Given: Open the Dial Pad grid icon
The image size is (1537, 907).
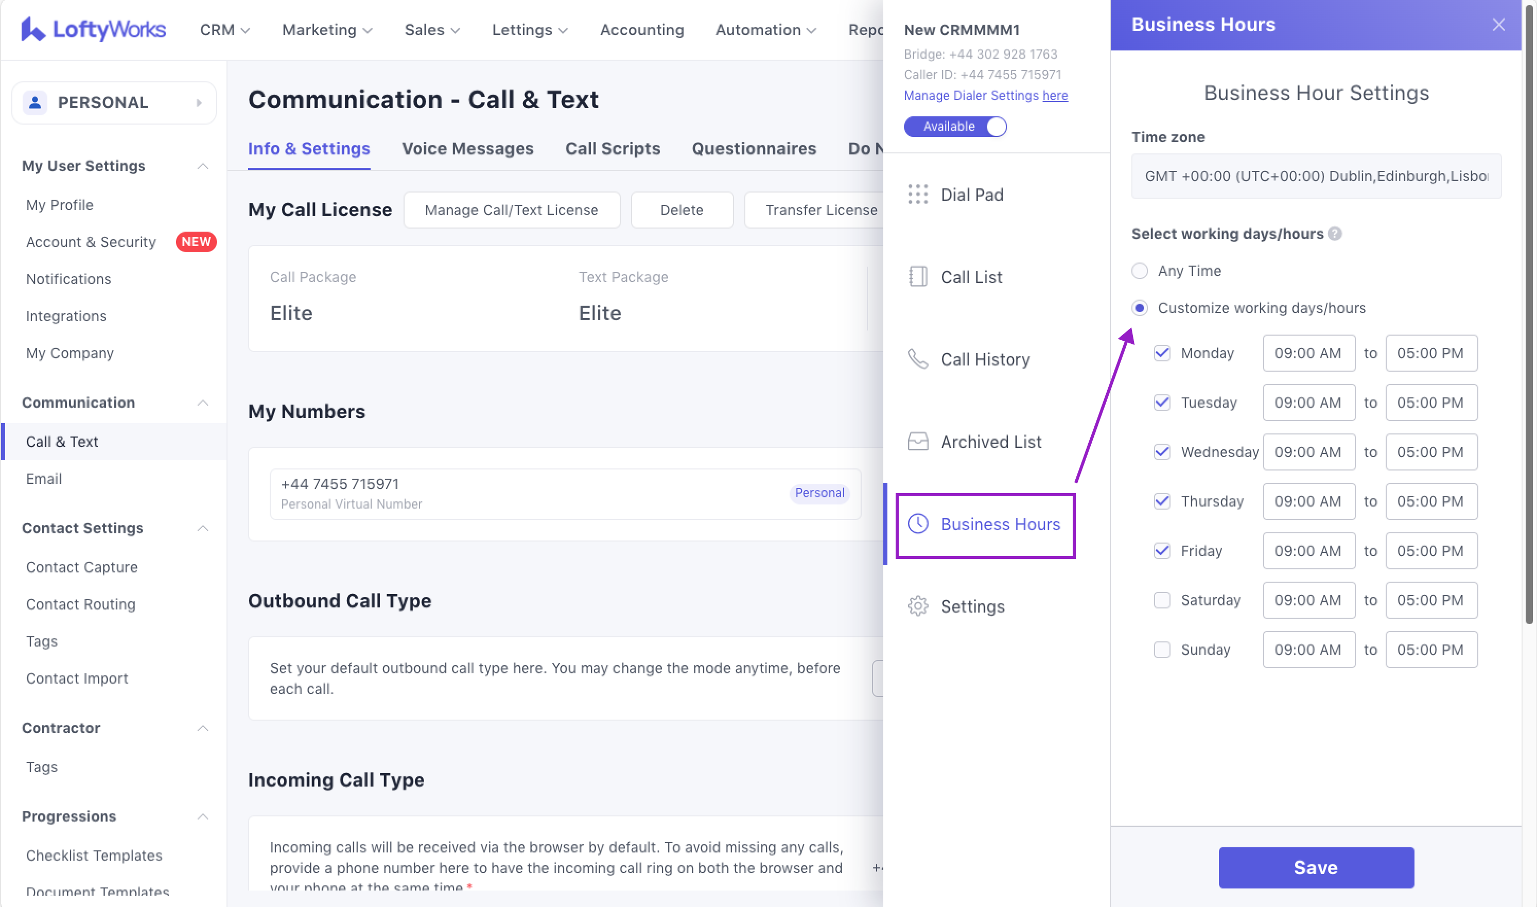Looking at the screenshot, I should (917, 195).
